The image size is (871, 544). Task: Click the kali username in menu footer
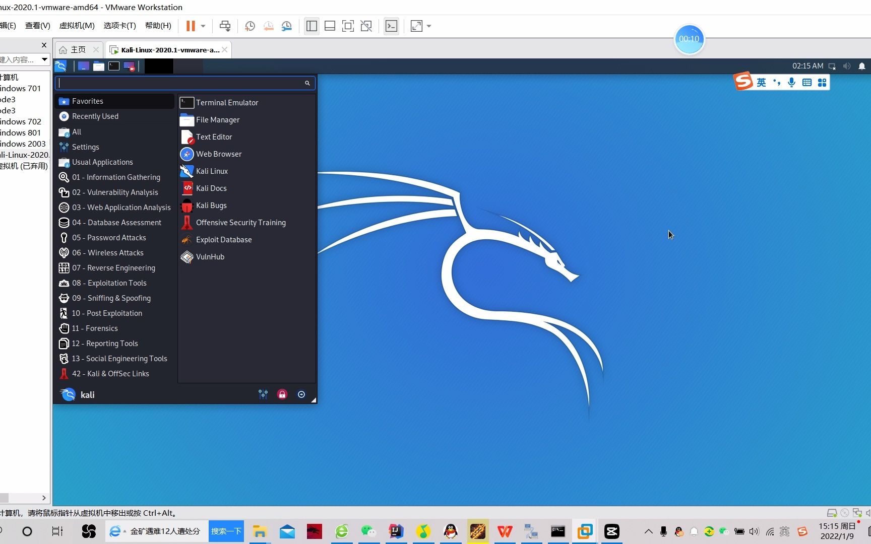[x=87, y=395]
